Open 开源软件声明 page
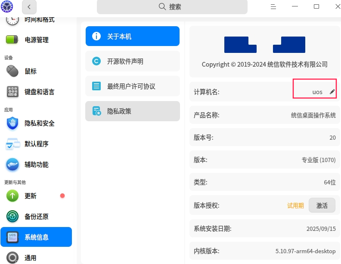The width and height of the screenshot is (341, 264). coord(133,61)
